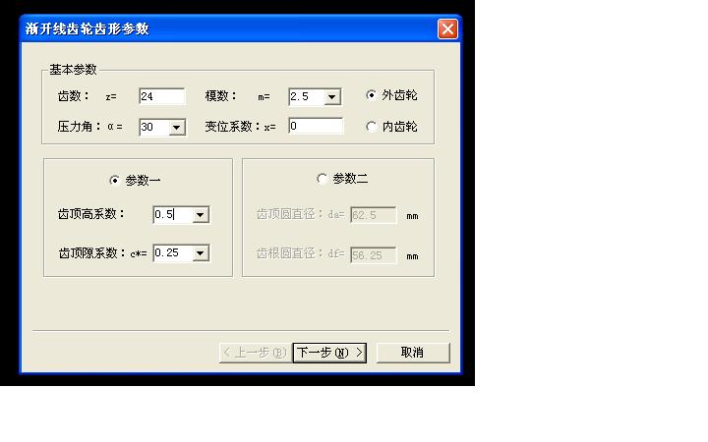Viewport: 708px width, 442px height.
Task: Click the 齿数 z= input field
Action: pos(162,96)
